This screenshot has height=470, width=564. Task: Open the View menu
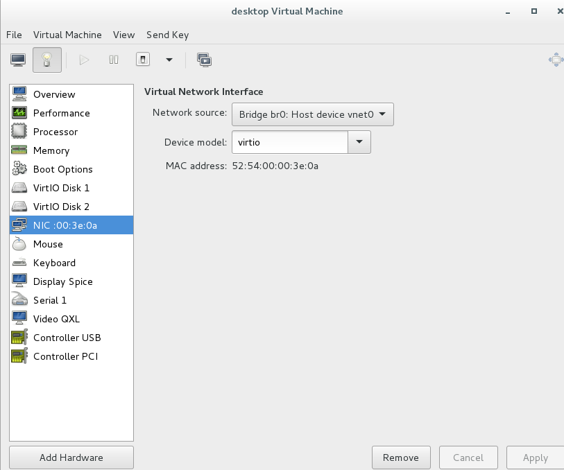123,35
